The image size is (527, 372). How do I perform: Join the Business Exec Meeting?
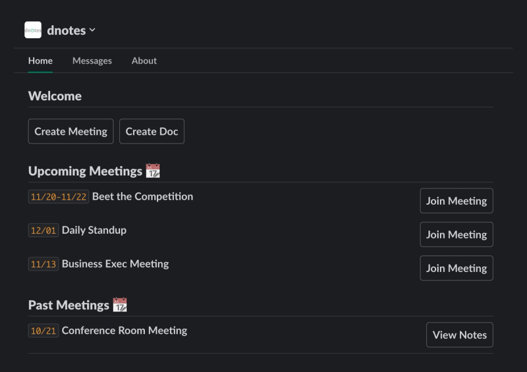click(x=456, y=268)
